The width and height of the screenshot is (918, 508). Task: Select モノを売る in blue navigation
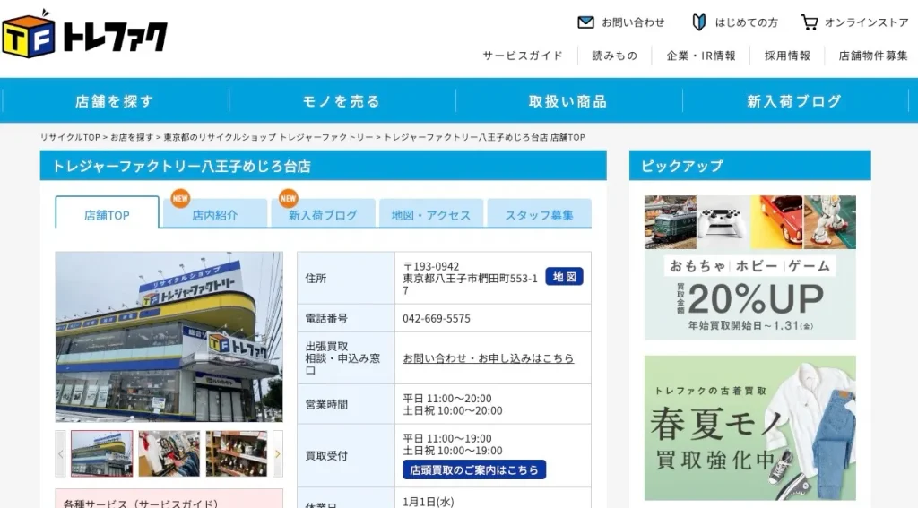coord(342,101)
